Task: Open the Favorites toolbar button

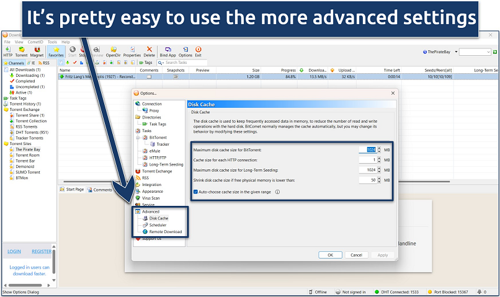Action: 56,52
